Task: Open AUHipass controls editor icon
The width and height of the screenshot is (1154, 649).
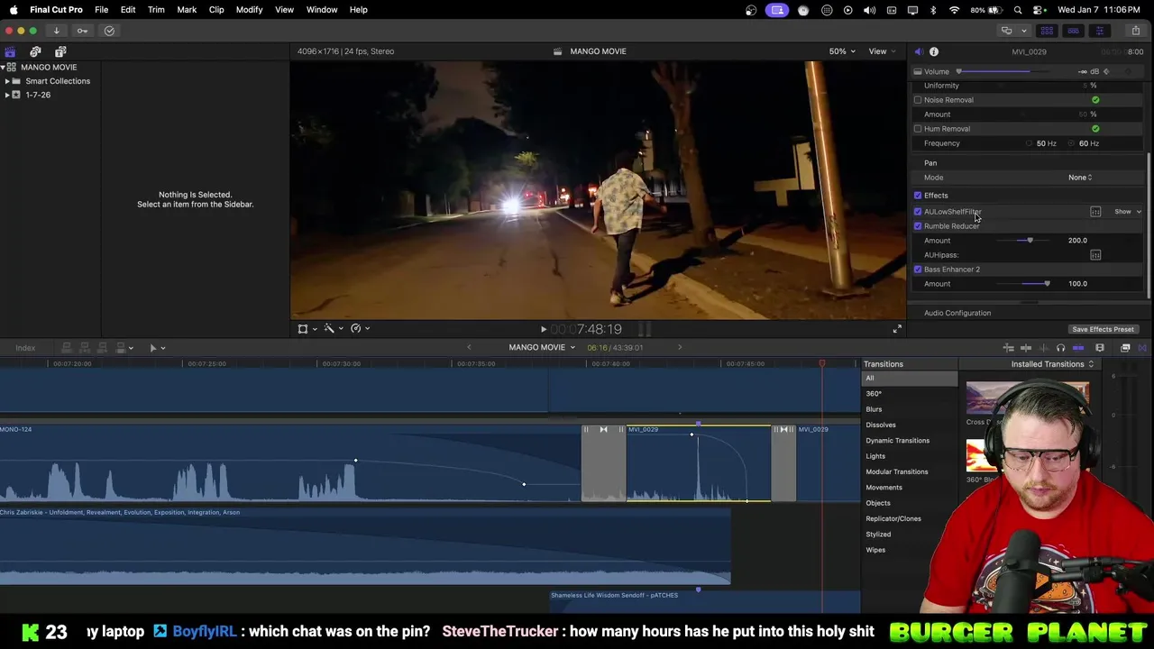Action: (x=1095, y=255)
